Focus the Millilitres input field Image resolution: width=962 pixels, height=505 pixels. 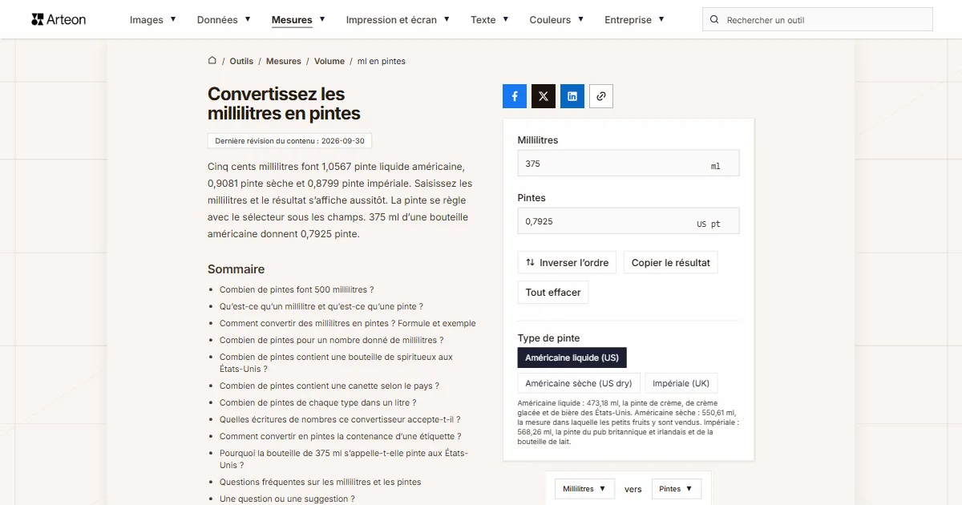click(x=629, y=164)
